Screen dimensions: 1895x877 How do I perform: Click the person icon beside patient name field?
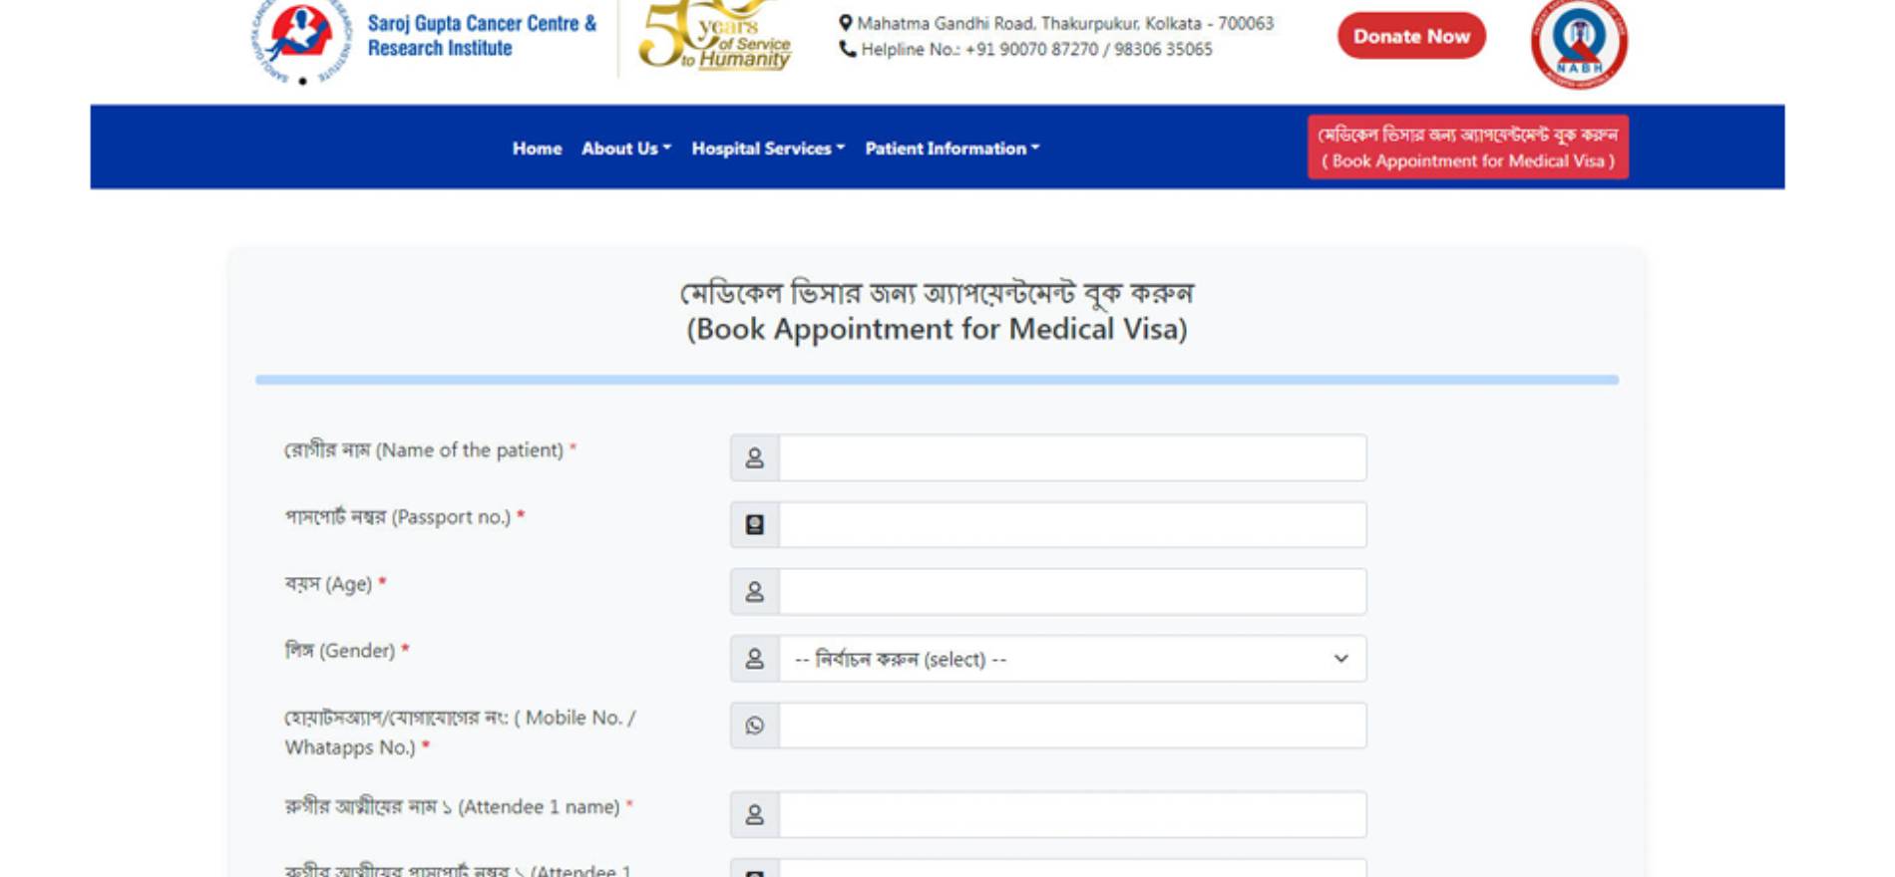pyautogui.click(x=755, y=458)
